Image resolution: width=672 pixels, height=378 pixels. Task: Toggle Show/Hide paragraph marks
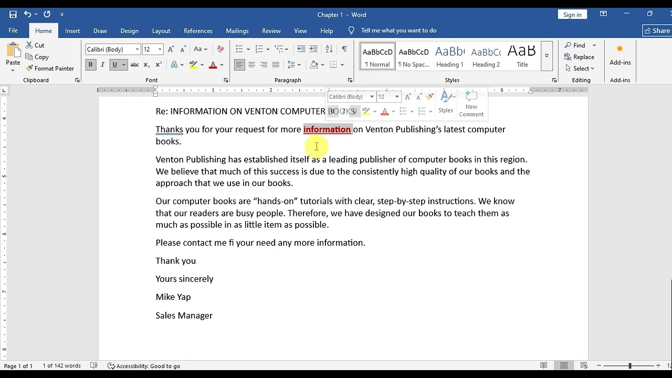pos(344,49)
